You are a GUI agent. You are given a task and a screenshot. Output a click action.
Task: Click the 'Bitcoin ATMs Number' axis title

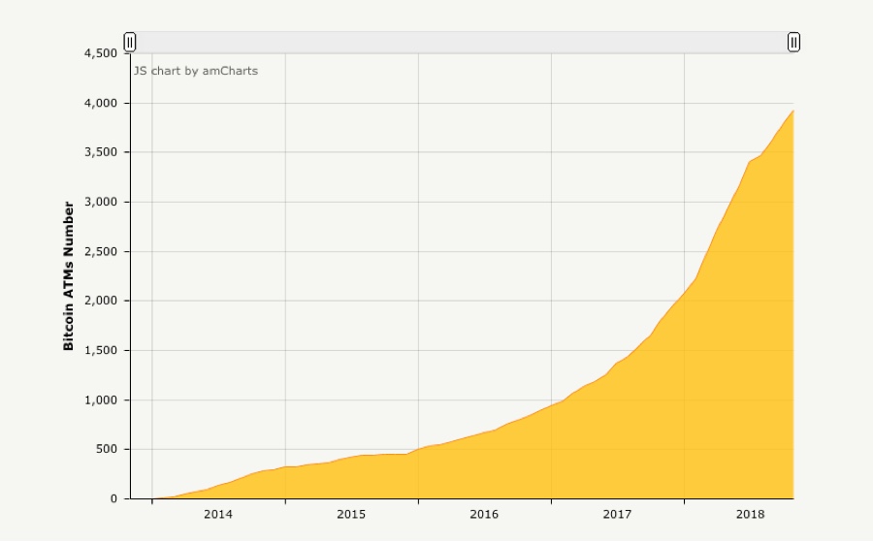click(69, 276)
